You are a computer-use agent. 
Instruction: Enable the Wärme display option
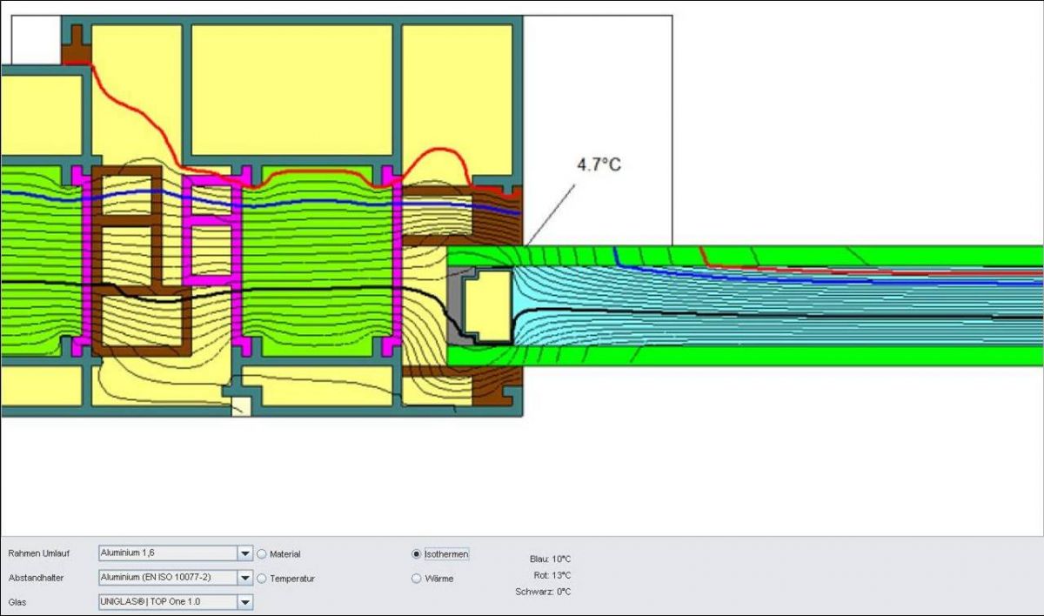(x=416, y=579)
